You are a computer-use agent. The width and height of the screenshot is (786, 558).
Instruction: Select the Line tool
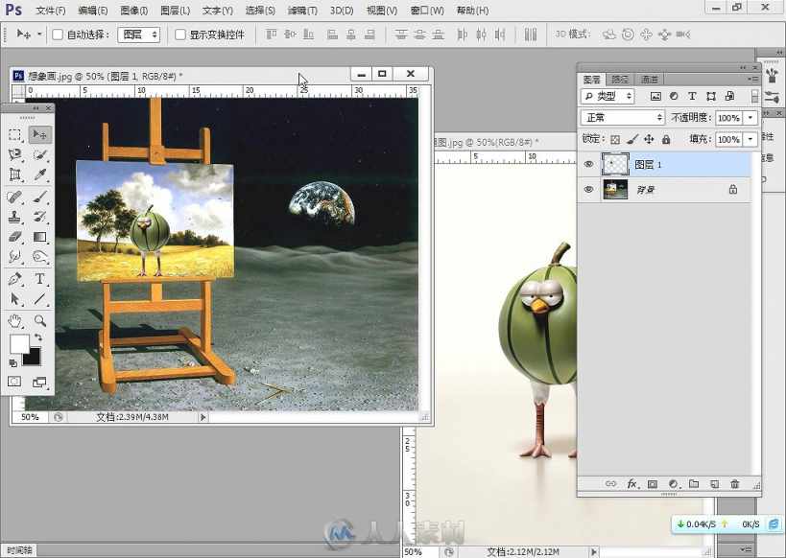pyautogui.click(x=39, y=299)
